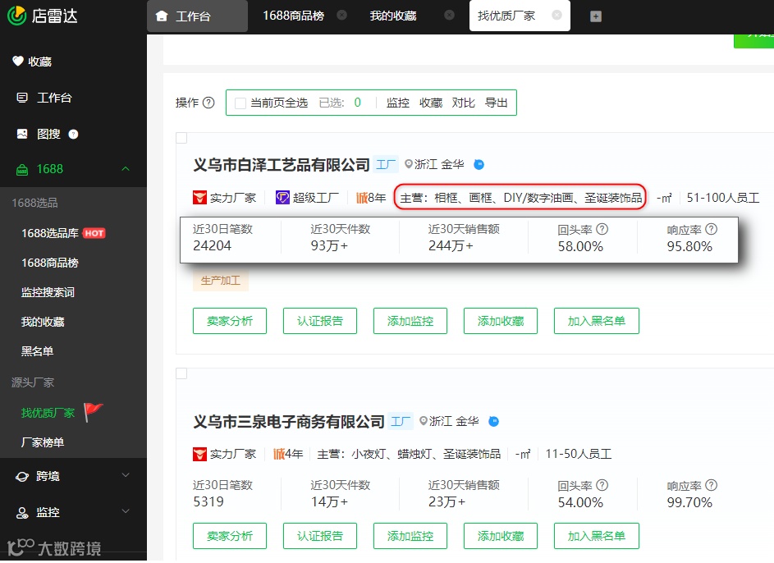Click 卖家分析 for 白泽工艺品
Screen dimensions: 774x563
(230, 321)
